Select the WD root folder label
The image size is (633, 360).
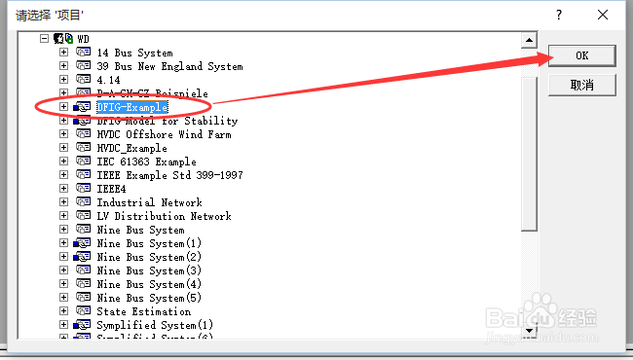[83, 39]
